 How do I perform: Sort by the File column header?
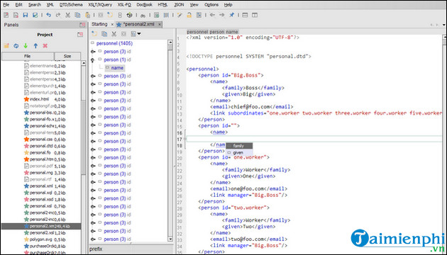coord(28,56)
